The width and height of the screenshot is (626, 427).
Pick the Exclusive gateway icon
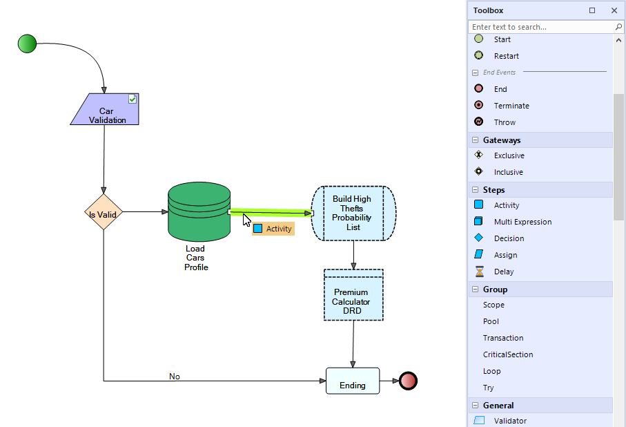coord(479,155)
